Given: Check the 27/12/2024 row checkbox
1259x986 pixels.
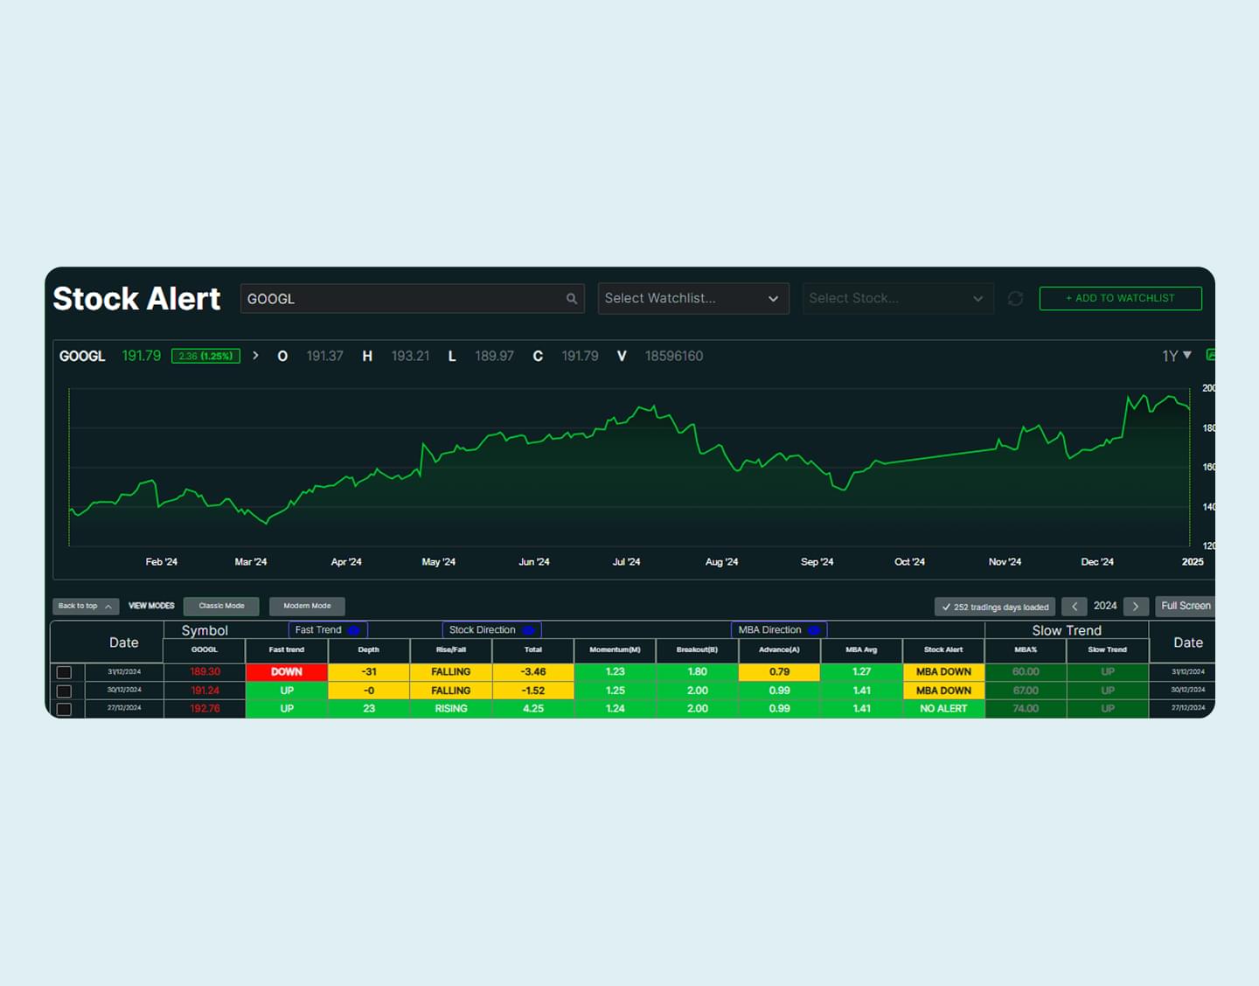Looking at the screenshot, I should (64, 709).
